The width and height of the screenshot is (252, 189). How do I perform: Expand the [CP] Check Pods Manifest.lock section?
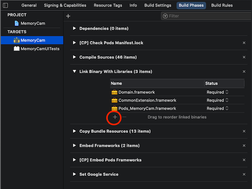click(74, 43)
